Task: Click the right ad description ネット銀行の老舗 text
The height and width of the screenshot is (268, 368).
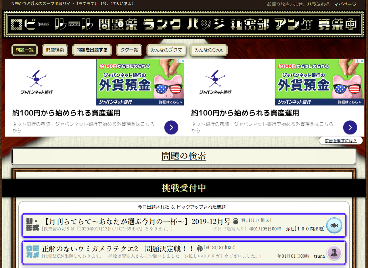Action: pos(262,127)
